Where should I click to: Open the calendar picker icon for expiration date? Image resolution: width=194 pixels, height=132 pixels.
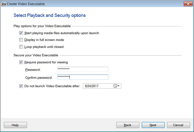[x=115, y=86]
